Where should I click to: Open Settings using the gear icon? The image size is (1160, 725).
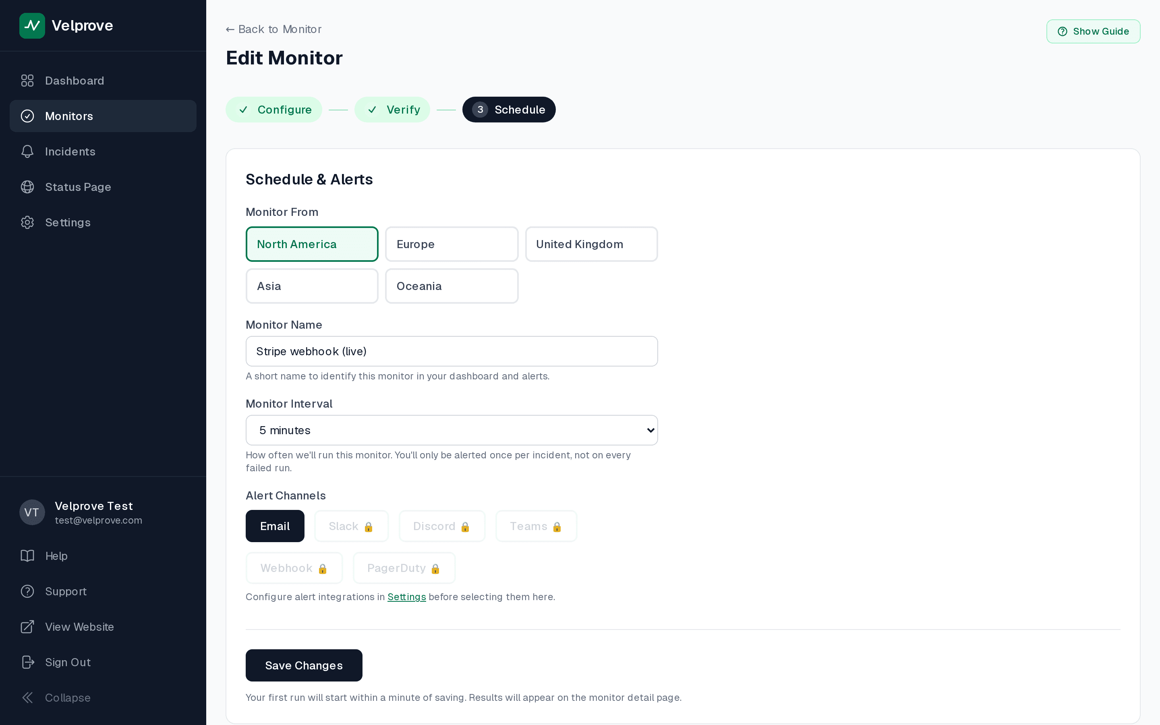coord(27,222)
